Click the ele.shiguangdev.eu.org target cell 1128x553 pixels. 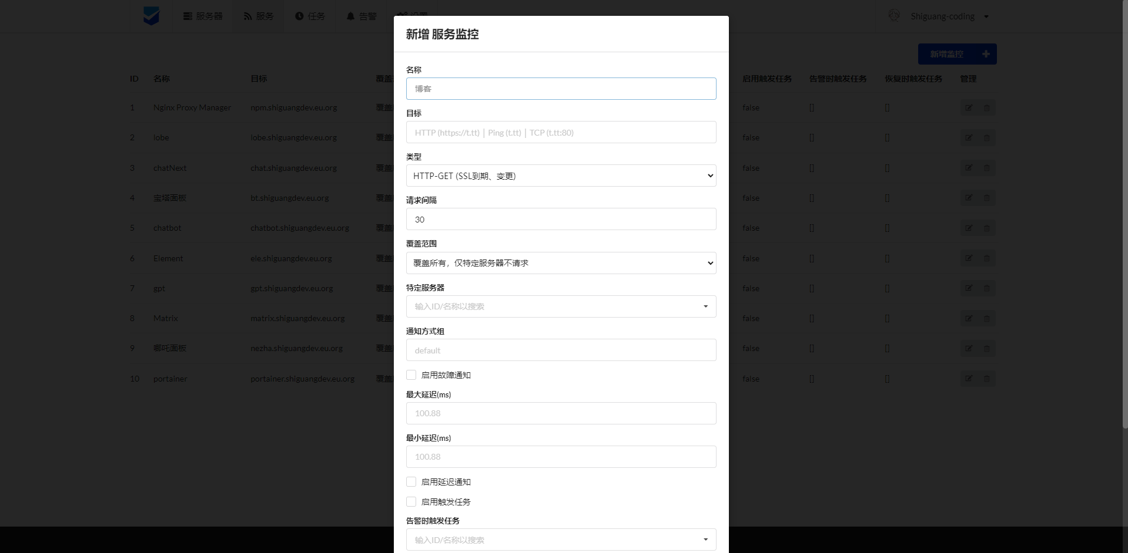click(292, 258)
